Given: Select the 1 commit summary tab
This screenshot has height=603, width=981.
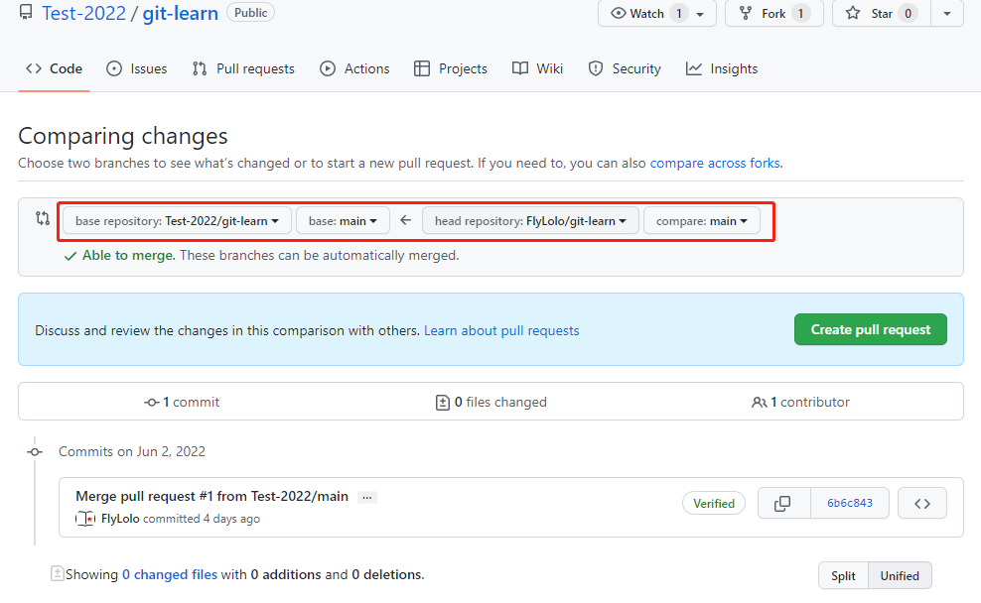Looking at the screenshot, I should tap(182, 402).
